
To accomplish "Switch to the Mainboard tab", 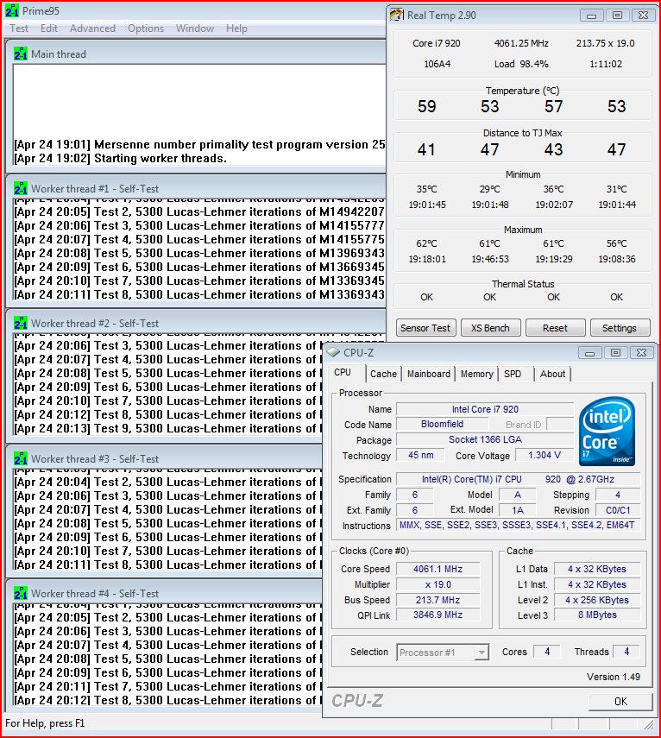I will coord(429,374).
